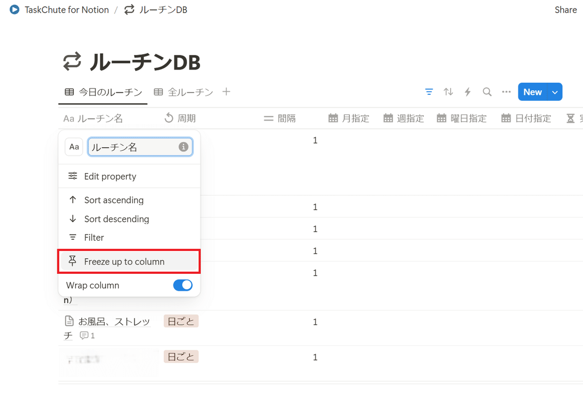The image size is (583, 409).
Task: Open the New button dropdown chevron
Action: (x=554, y=91)
